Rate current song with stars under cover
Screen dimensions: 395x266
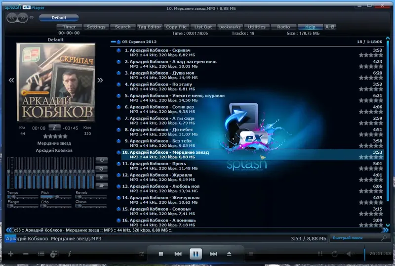click(x=55, y=136)
